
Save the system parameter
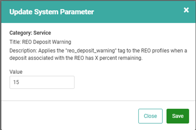pos(178,116)
